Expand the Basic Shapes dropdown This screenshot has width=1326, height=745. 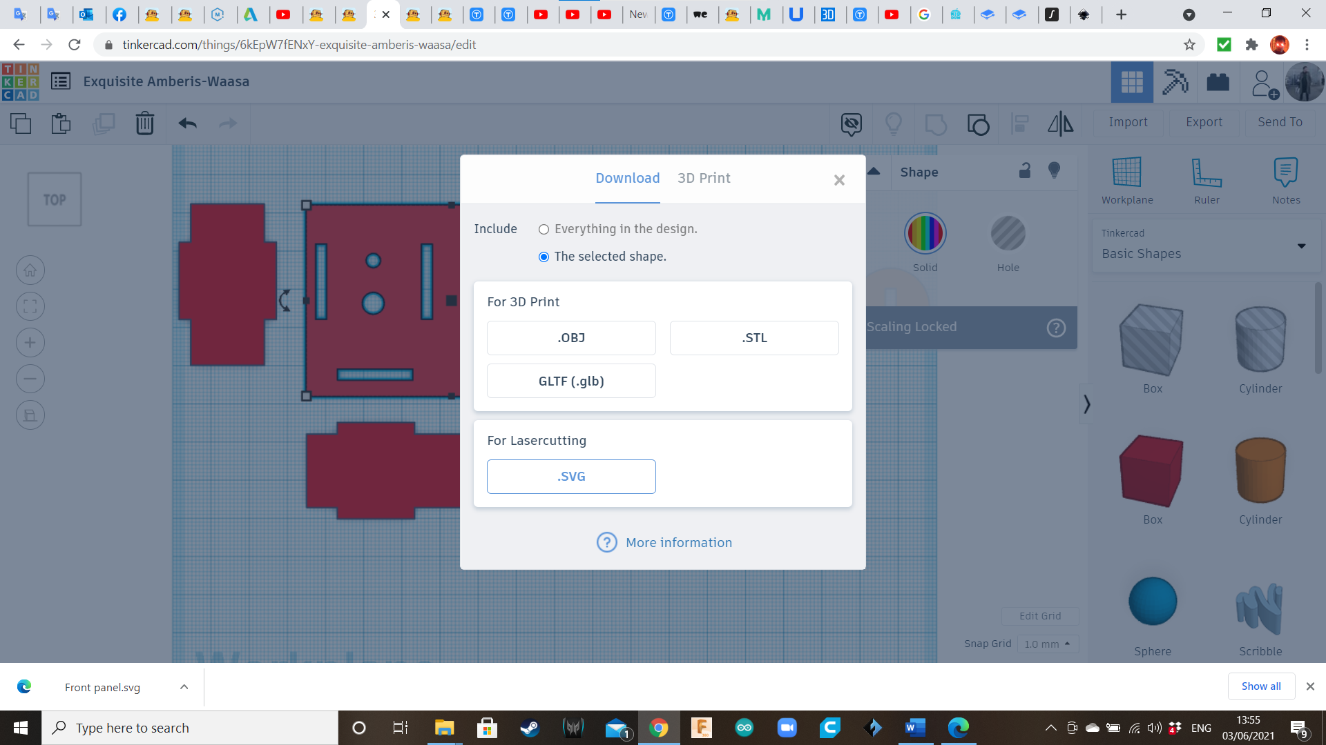tap(1301, 246)
